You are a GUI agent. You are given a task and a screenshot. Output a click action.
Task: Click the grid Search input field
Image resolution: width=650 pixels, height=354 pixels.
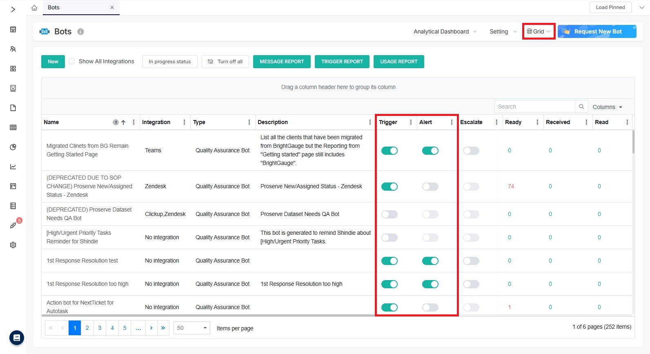click(534, 107)
